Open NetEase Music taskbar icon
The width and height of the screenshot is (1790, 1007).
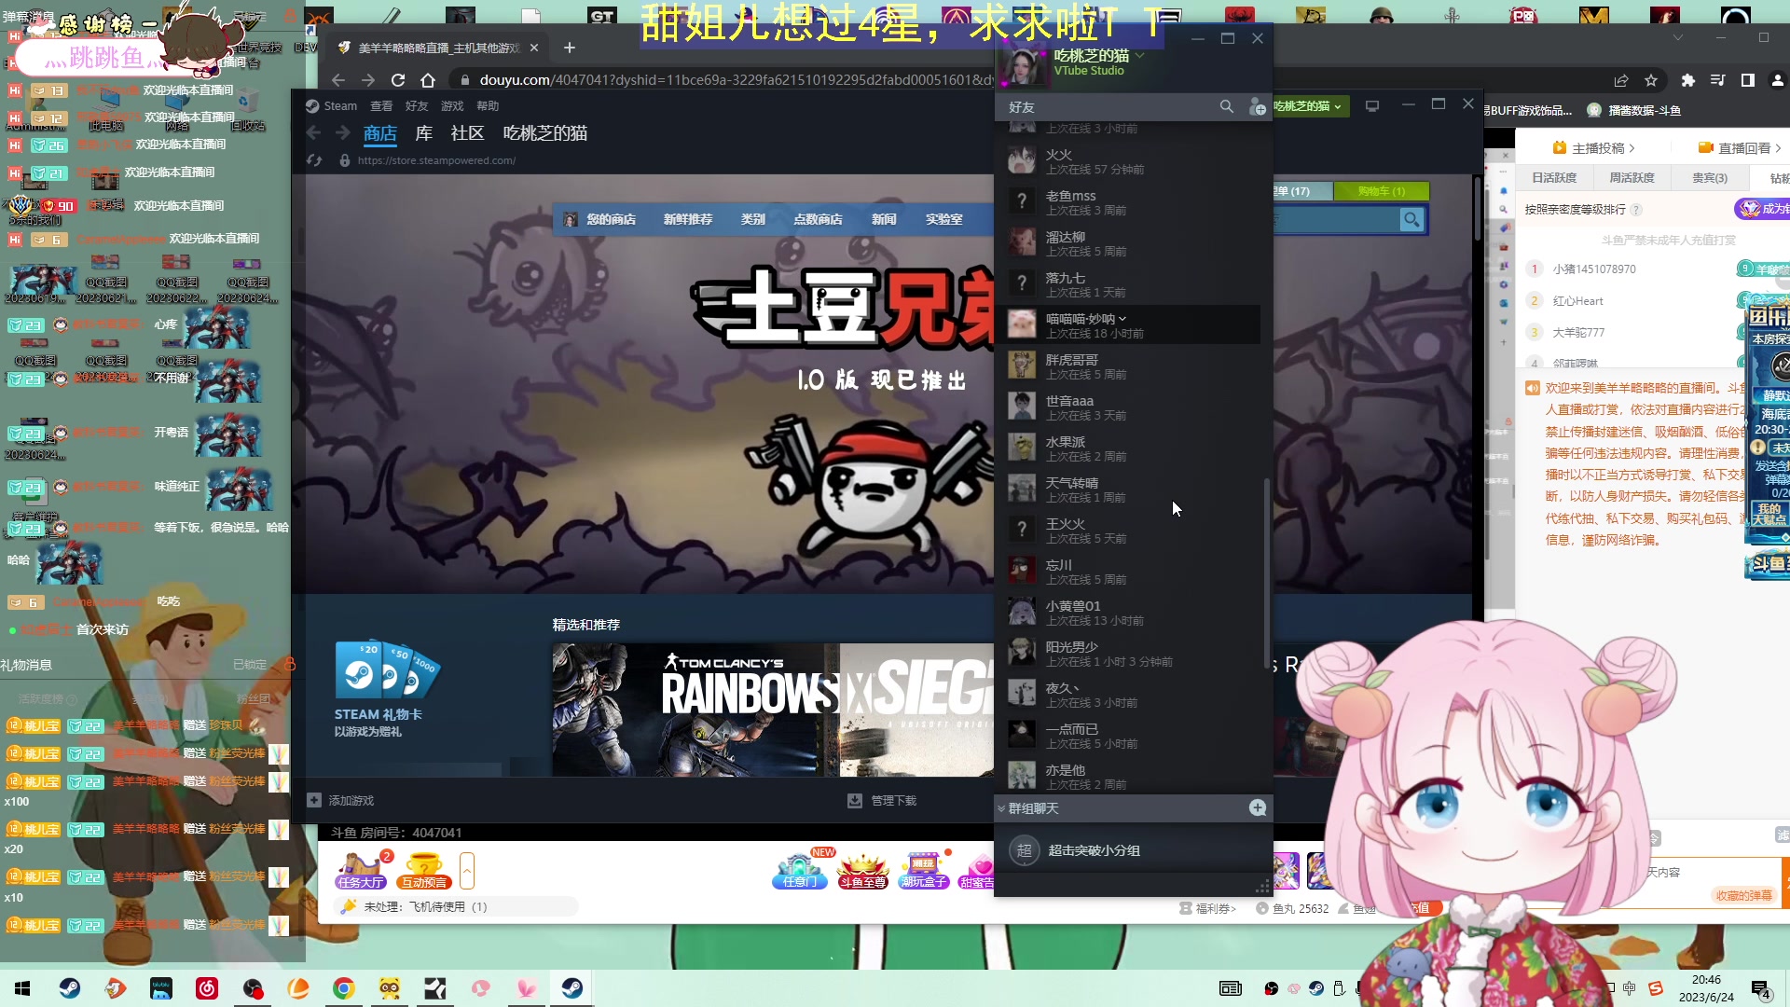[x=207, y=988]
